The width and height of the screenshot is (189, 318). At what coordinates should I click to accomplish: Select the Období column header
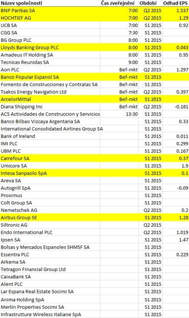pyautogui.click(x=150, y=3)
